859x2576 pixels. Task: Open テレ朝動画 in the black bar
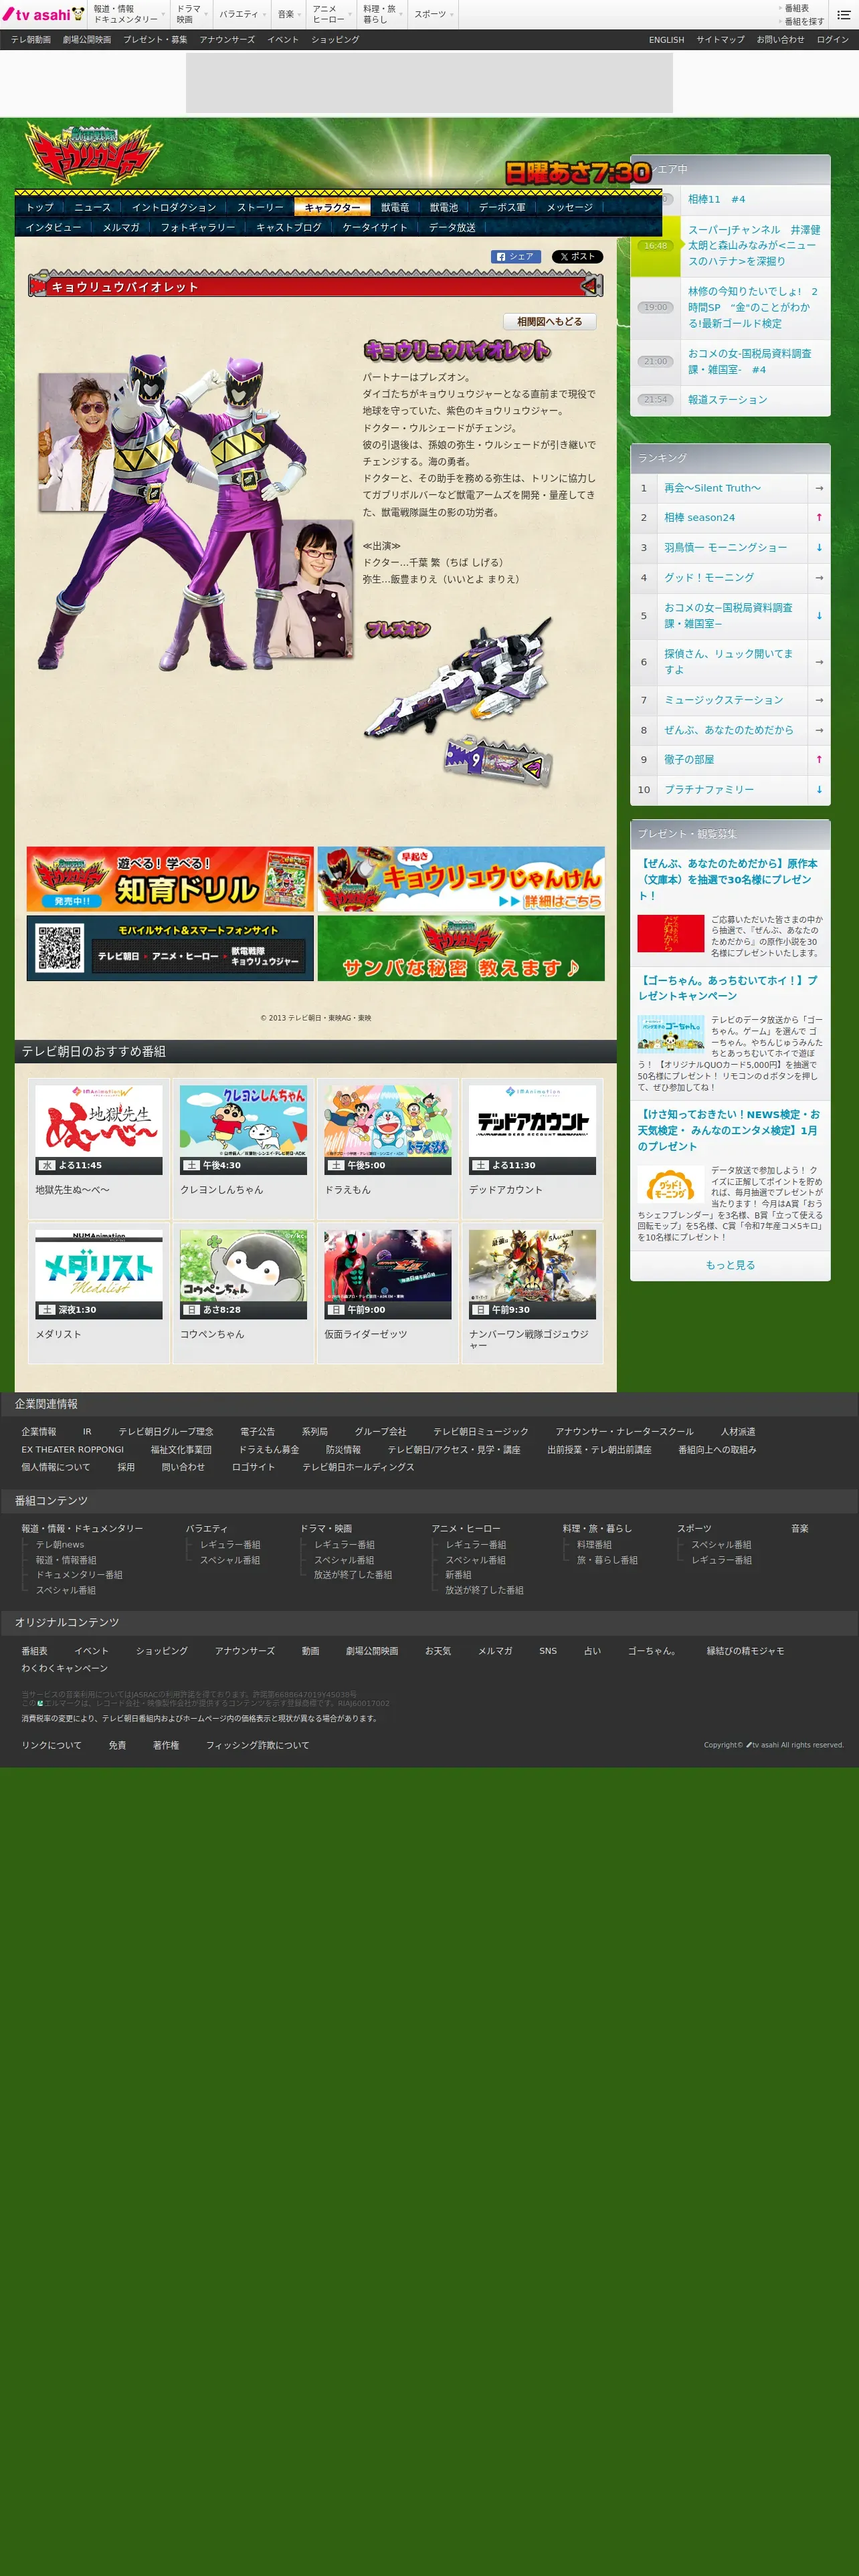(31, 40)
